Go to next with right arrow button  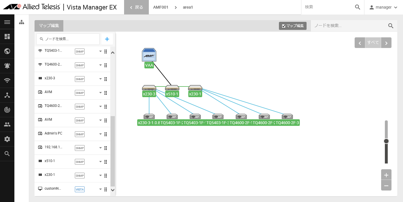tap(386, 43)
